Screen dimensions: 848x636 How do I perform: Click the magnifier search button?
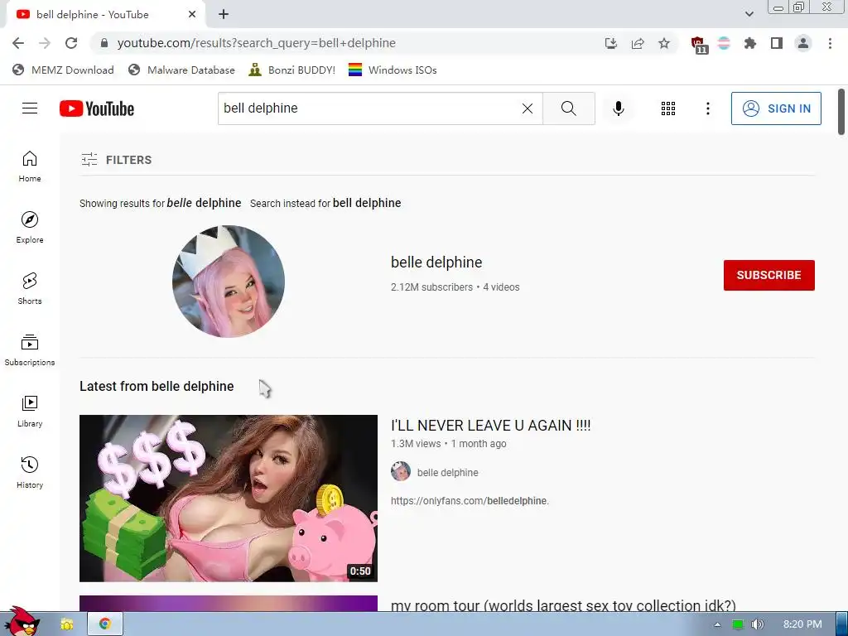(568, 108)
